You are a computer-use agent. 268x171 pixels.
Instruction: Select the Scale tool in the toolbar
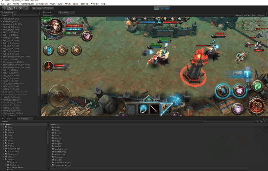tap(21, 8)
